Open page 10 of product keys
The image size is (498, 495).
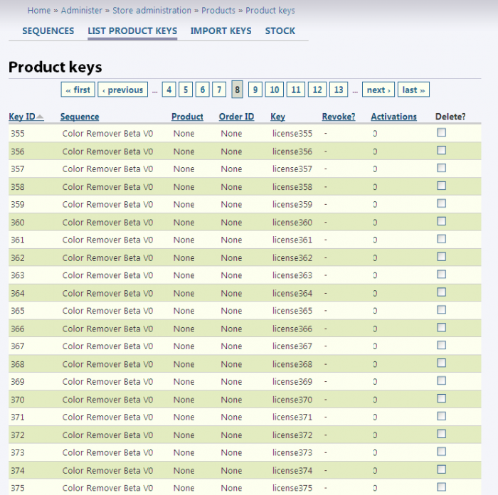[275, 90]
